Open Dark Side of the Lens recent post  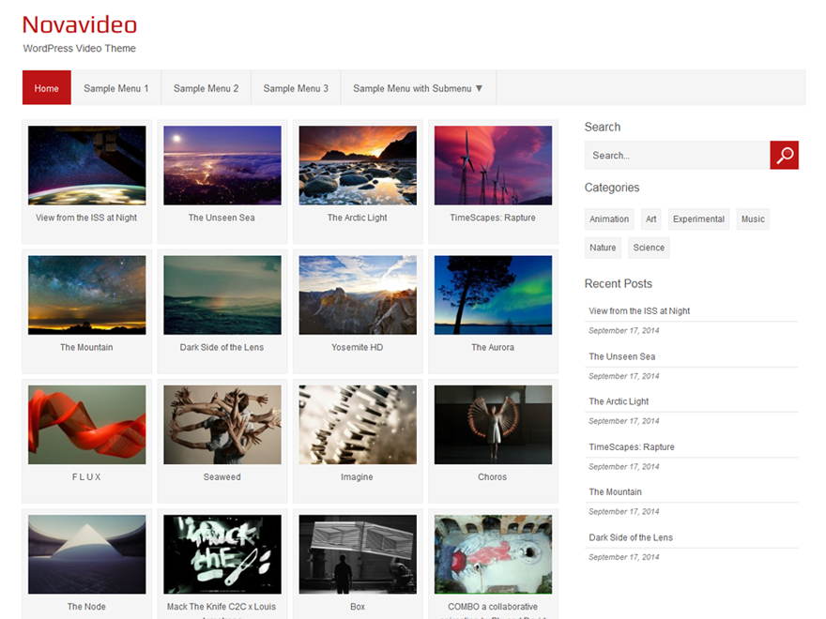[631, 537]
